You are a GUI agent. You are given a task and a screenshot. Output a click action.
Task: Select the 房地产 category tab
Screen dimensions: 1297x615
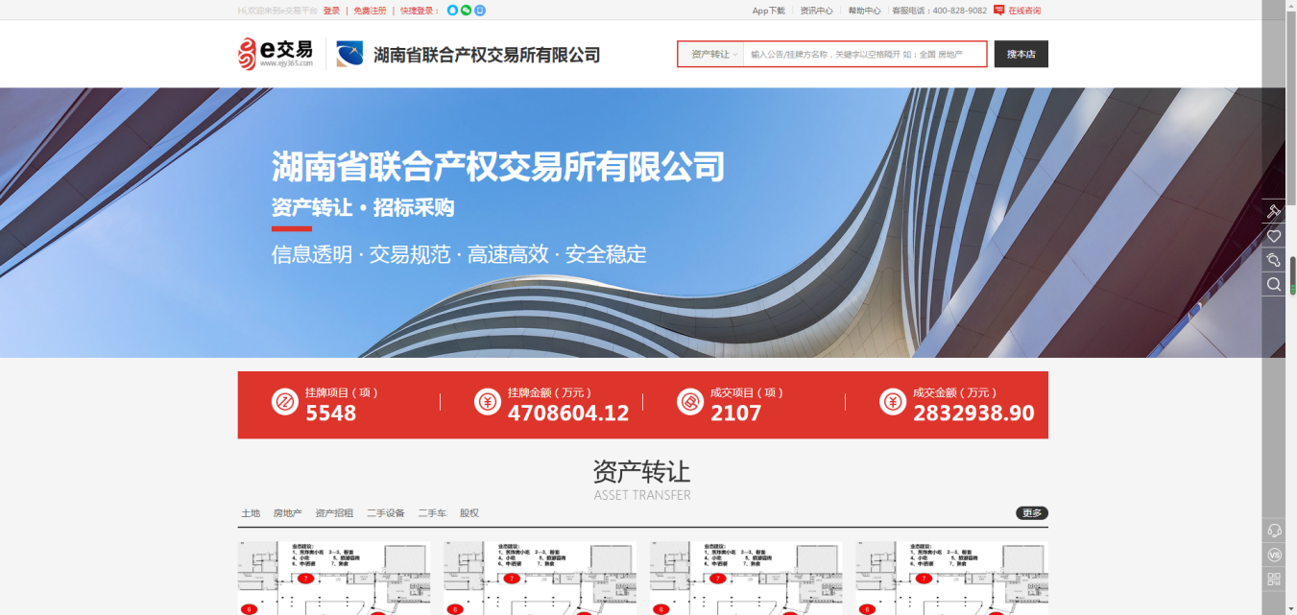click(x=287, y=513)
